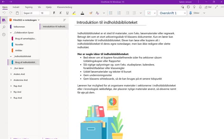This screenshot has width=224, height=139.
Task: Open the sync status cloud icon
Action: pos(182,7)
